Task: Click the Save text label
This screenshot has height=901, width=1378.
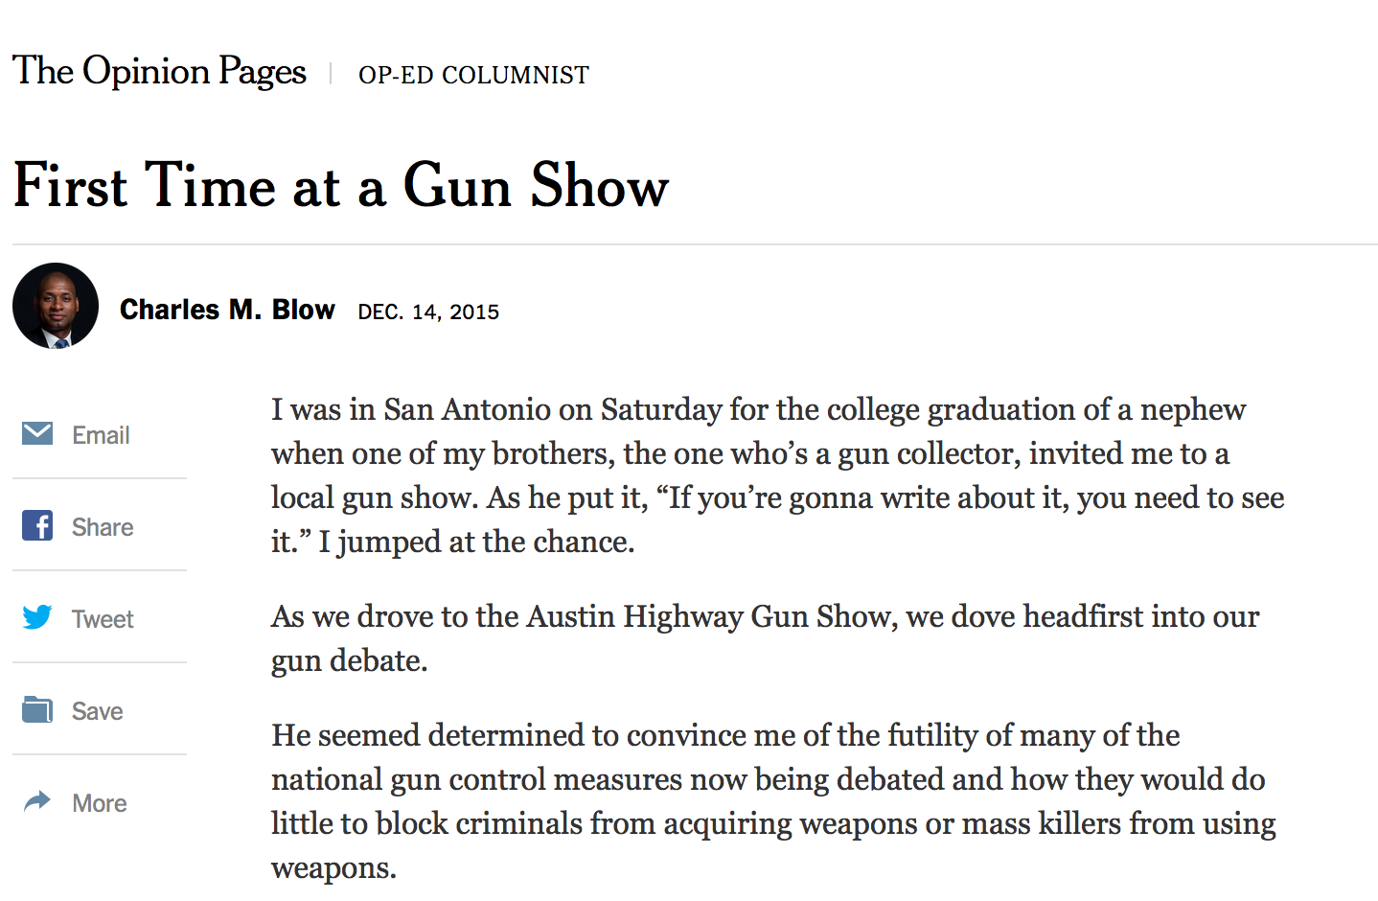Action: [98, 711]
